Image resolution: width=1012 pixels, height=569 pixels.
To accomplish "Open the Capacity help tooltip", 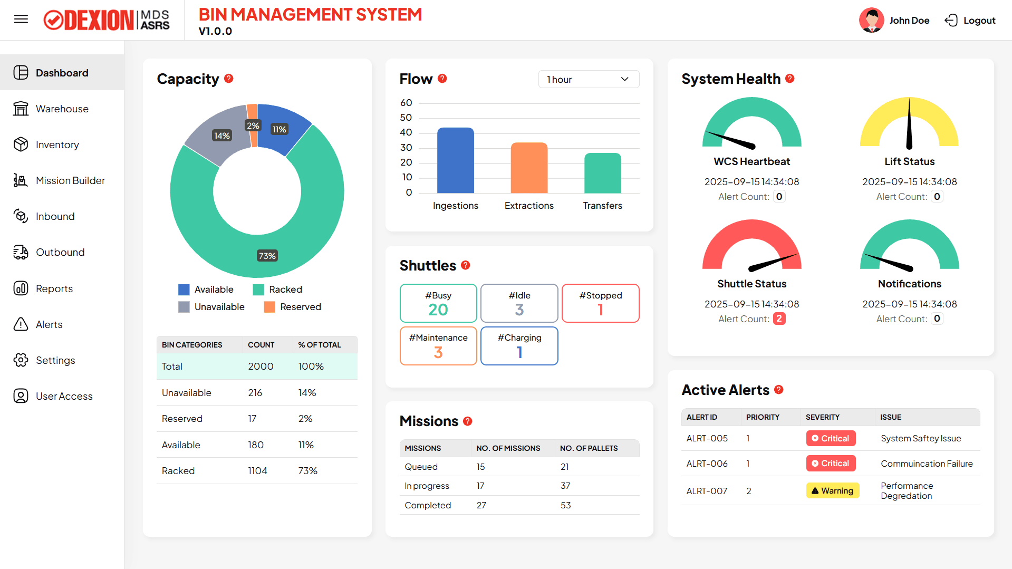I will [x=229, y=79].
